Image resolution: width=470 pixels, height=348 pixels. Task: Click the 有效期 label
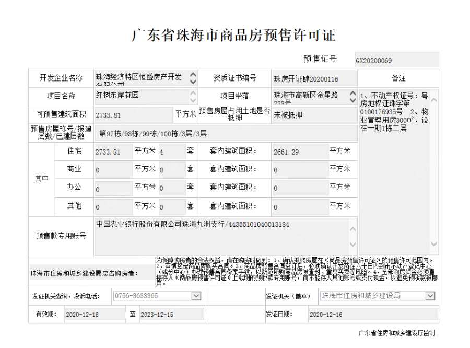(46, 314)
